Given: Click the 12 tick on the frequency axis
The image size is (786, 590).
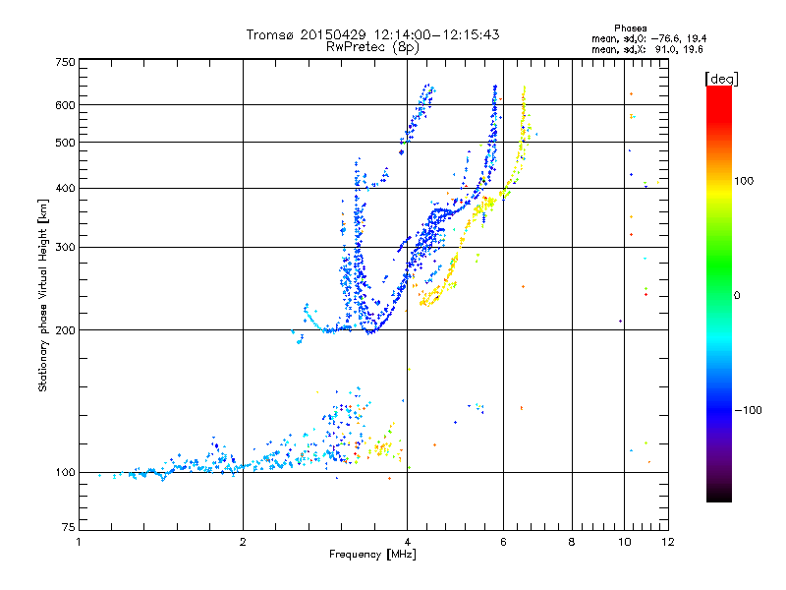Looking at the screenshot, I should click(x=667, y=542).
